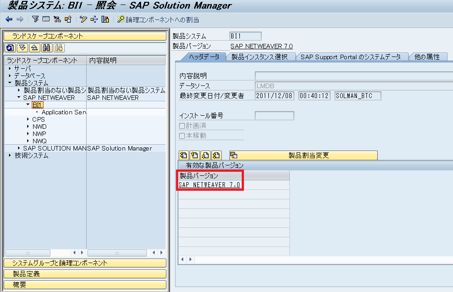453x292 pixels.
Task: Click the 2011/12/08 date field
Action: [x=274, y=96]
